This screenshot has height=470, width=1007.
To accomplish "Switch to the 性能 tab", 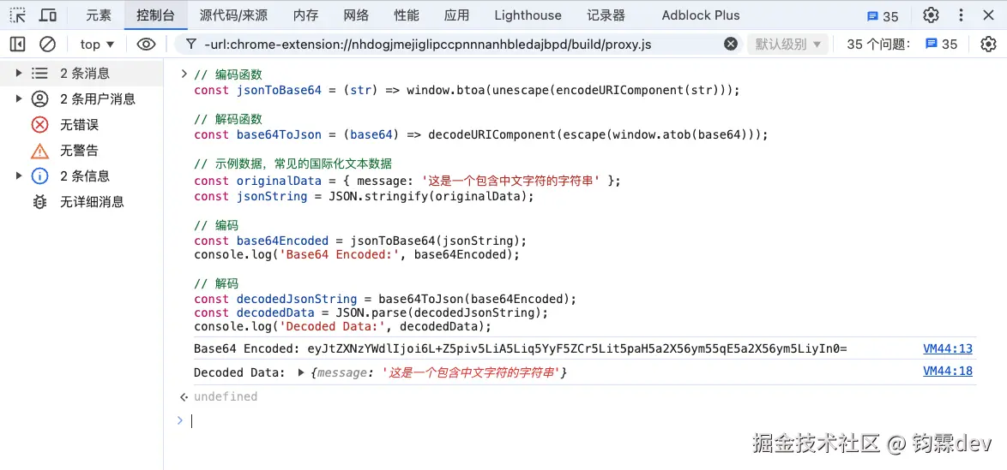I will 406,15.
